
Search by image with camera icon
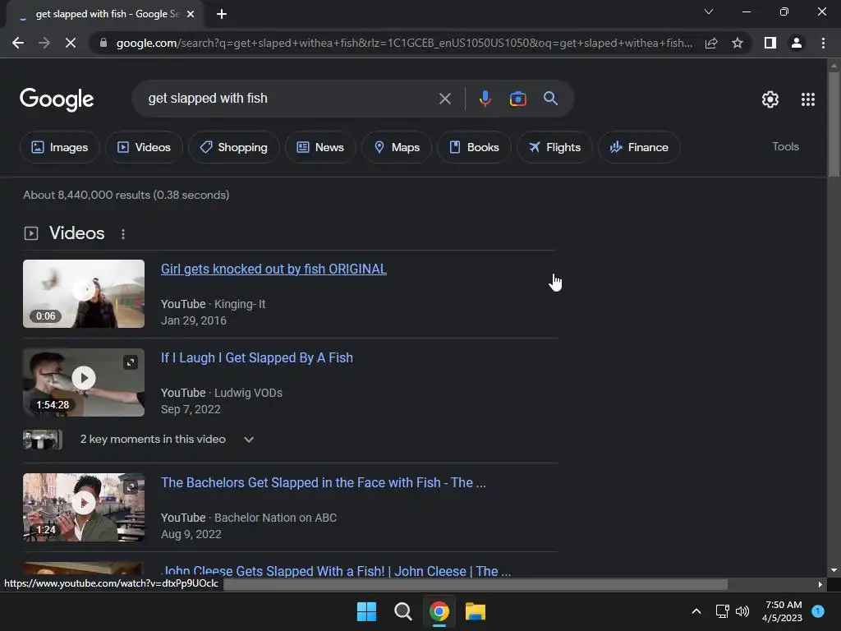(517, 99)
